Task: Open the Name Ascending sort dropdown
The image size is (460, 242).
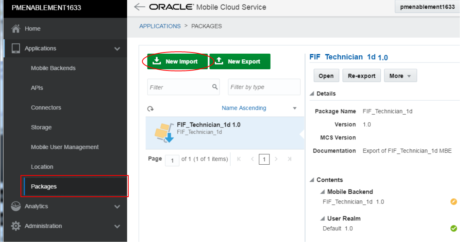Action: 258,108
